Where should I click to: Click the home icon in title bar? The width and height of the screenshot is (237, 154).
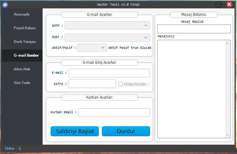[5, 5]
